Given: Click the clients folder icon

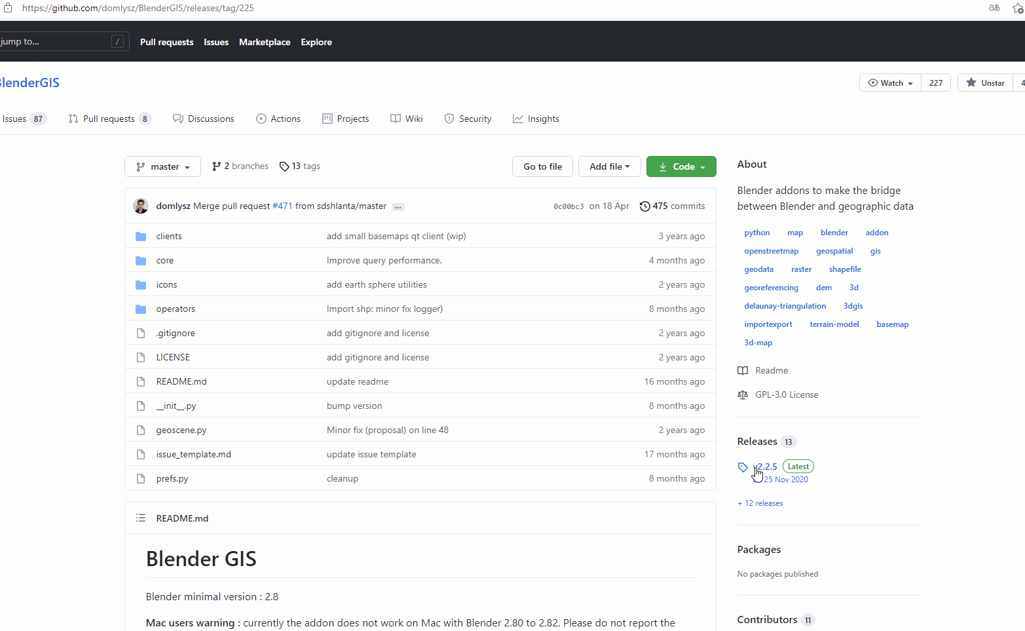Looking at the screenshot, I should pos(141,236).
